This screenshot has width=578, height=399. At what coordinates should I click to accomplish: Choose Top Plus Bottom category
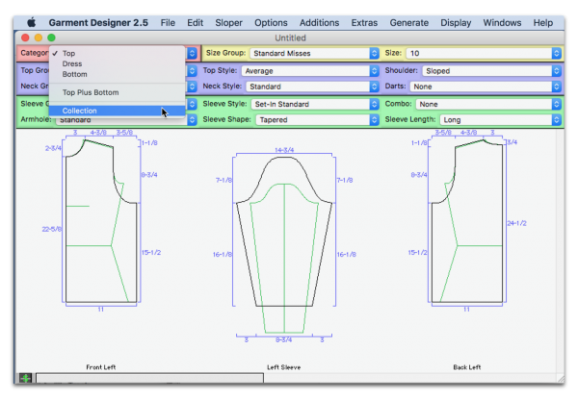pos(117,92)
